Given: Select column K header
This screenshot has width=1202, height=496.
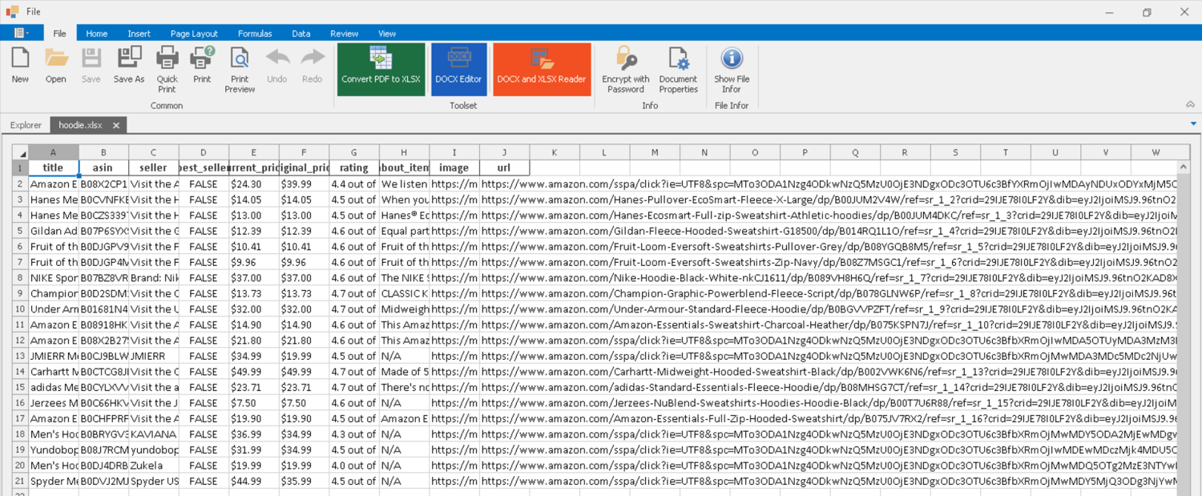Looking at the screenshot, I should pos(555,152).
